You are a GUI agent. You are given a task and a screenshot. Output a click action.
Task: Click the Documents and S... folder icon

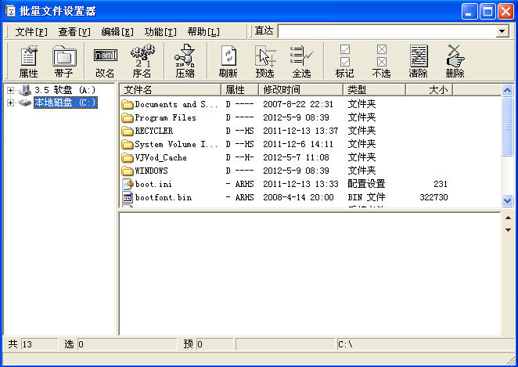(128, 105)
